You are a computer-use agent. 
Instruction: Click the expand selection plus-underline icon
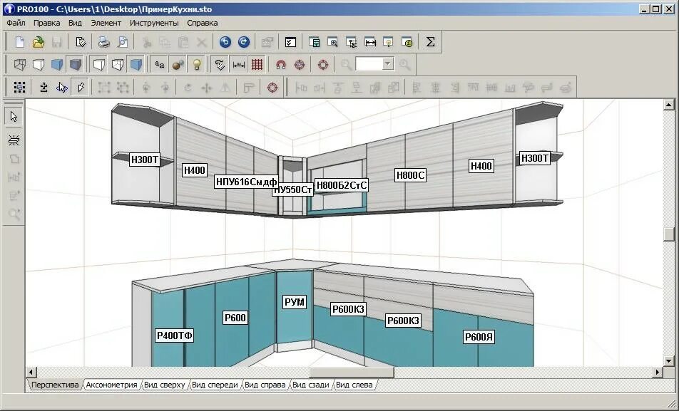coord(44,88)
